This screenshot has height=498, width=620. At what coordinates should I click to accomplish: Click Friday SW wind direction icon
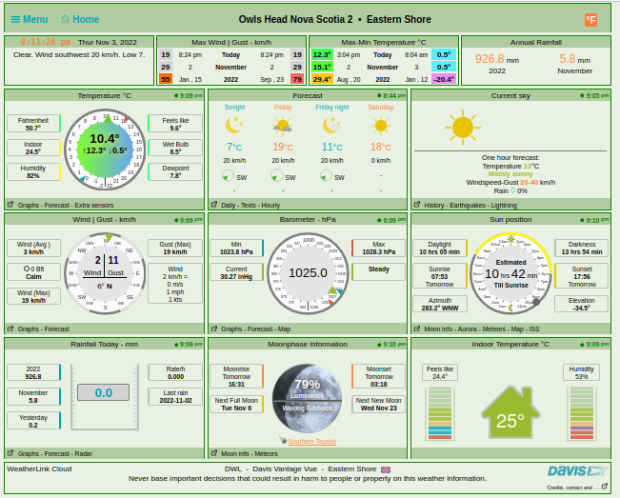pos(276,175)
